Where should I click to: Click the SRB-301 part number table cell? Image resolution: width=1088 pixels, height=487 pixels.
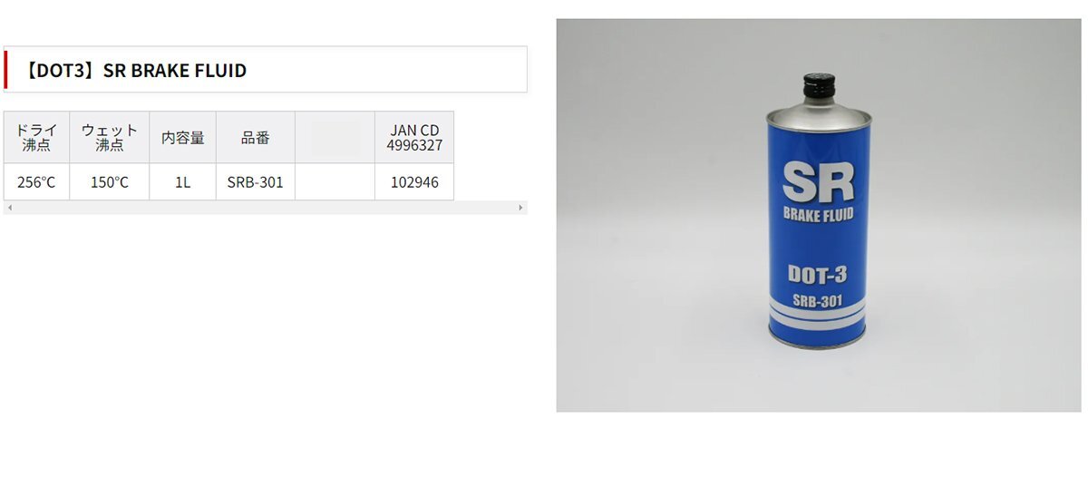click(256, 182)
